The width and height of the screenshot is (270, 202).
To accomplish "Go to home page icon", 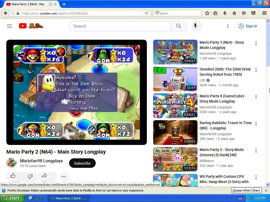I will [234, 13].
